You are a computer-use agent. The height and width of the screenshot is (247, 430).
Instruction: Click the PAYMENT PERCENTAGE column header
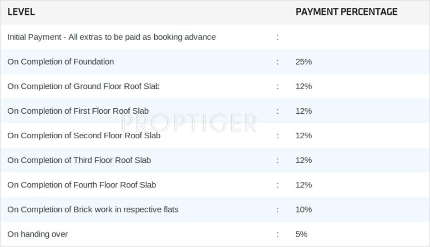pyautogui.click(x=346, y=12)
